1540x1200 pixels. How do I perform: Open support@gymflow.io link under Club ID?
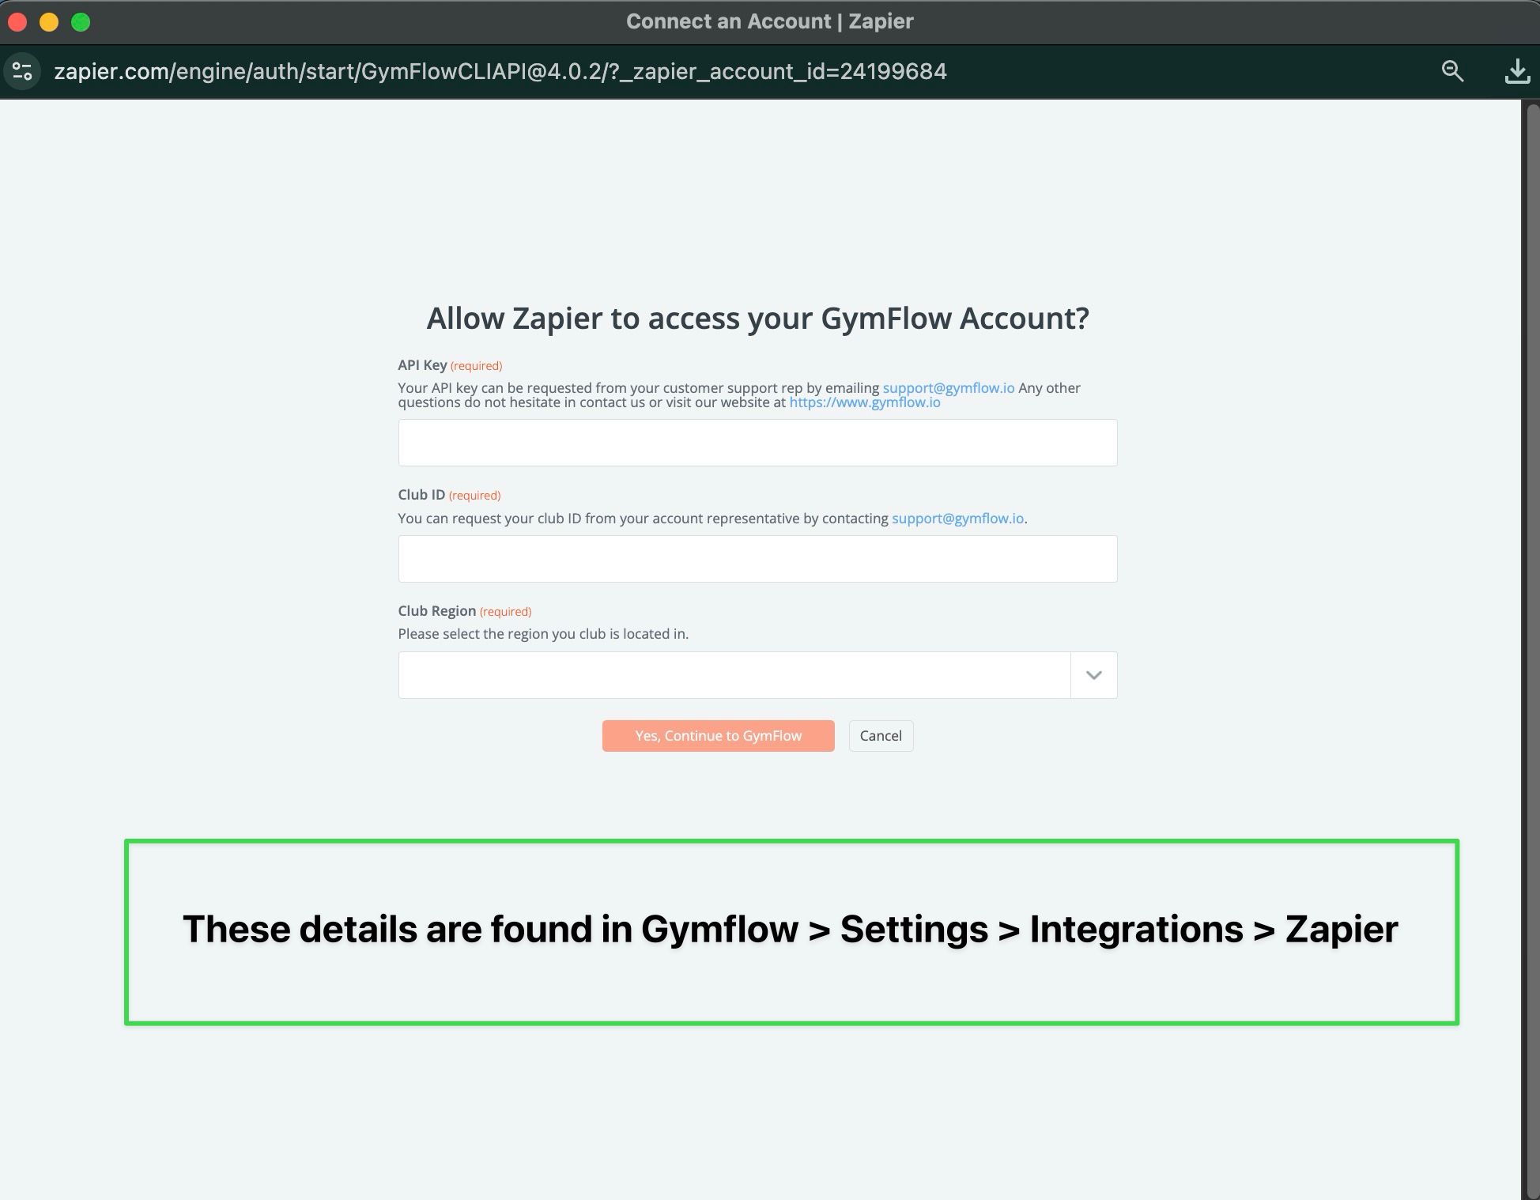(958, 519)
